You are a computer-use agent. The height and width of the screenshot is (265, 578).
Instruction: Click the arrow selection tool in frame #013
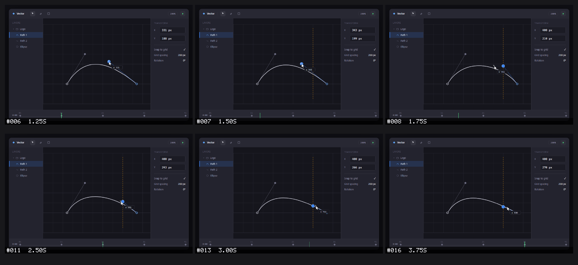coord(223,142)
